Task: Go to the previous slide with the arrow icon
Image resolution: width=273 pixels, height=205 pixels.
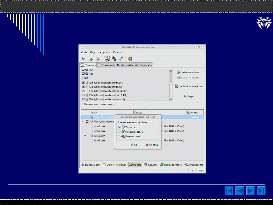Action: (240, 190)
